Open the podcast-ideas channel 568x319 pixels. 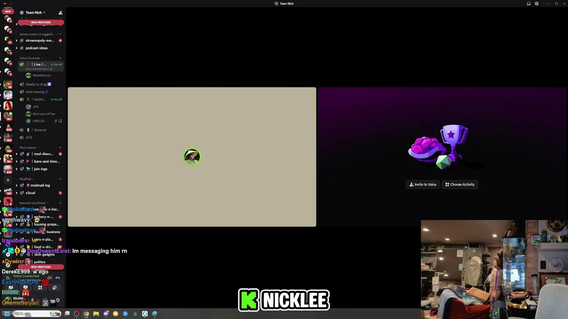tap(41, 48)
